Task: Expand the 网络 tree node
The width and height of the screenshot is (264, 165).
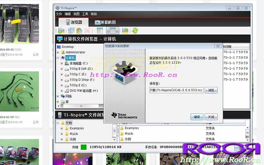Action: coord(58,96)
